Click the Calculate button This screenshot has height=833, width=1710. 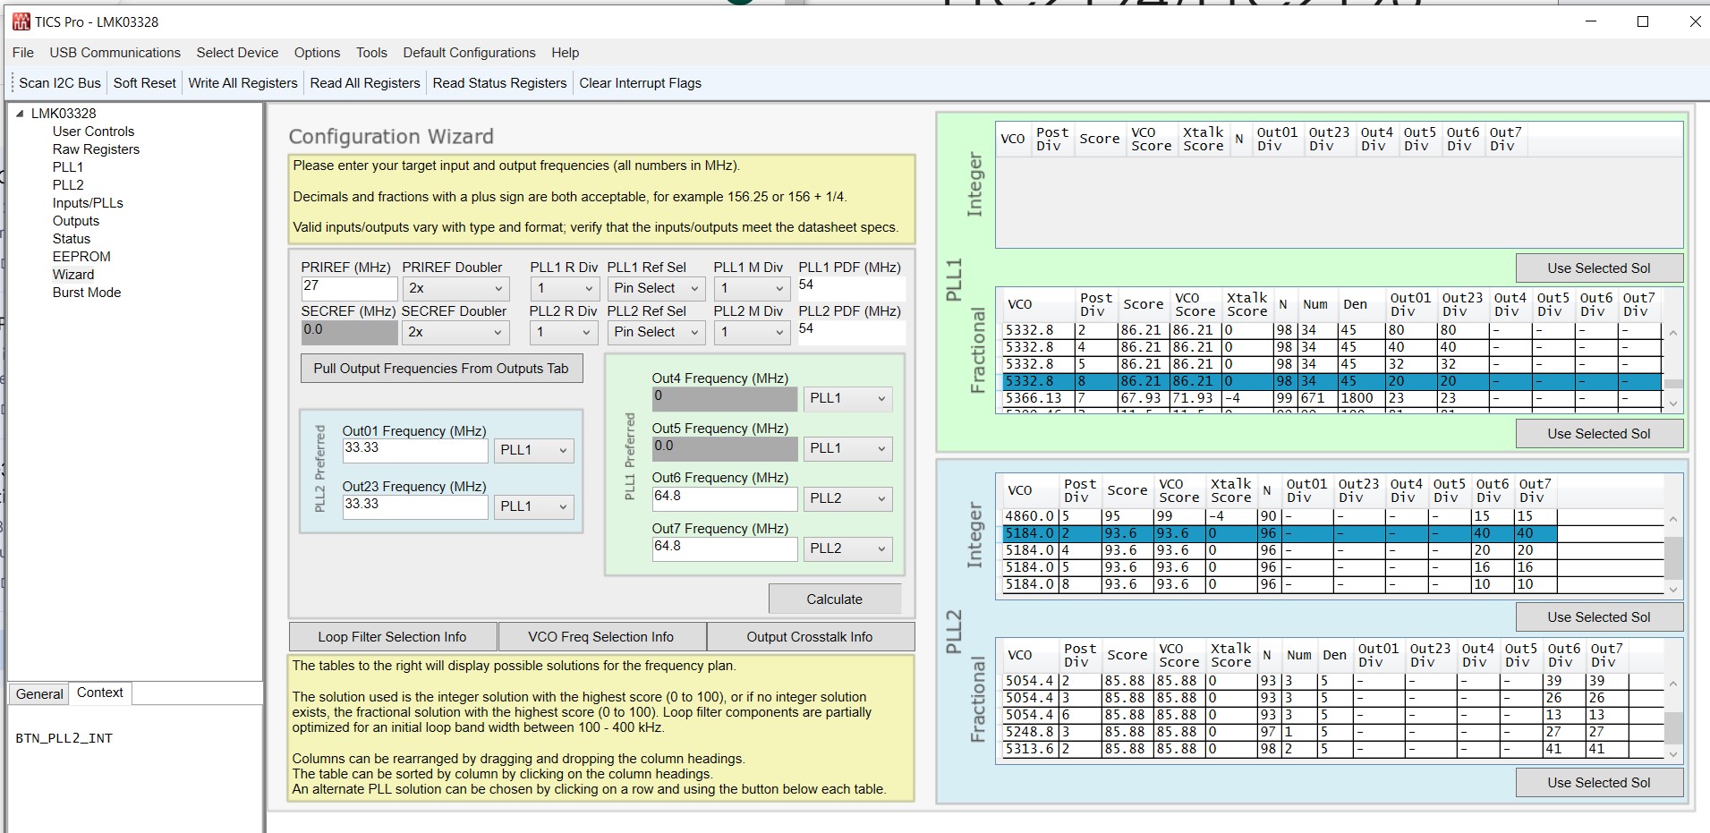click(x=835, y=598)
